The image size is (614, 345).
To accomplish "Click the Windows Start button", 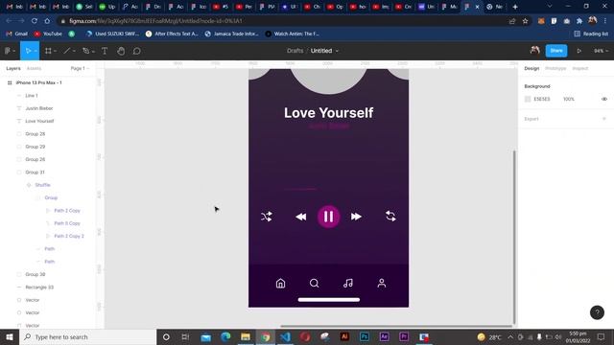I will pos(10,336).
